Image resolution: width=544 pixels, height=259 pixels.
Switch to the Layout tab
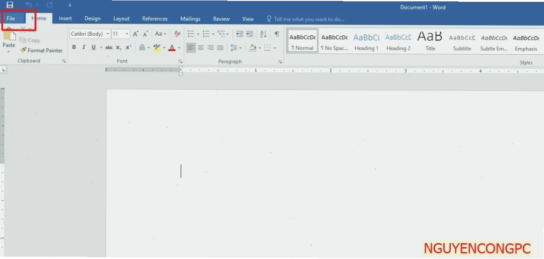click(x=121, y=19)
